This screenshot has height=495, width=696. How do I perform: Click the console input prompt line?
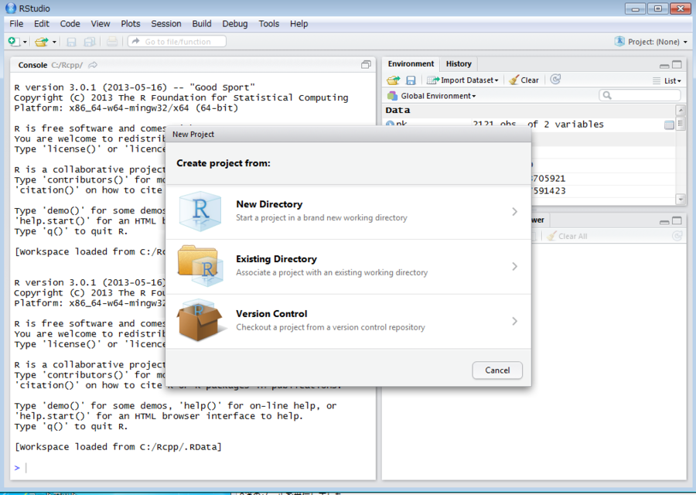pyautogui.click(x=193, y=467)
